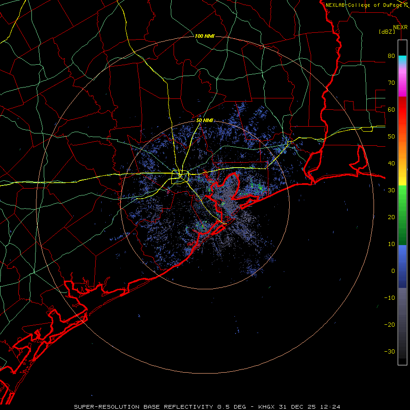Click the 'KHGX 31 DEC 25 12:24' timestamp
The image size is (410, 410).
(x=299, y=407)
